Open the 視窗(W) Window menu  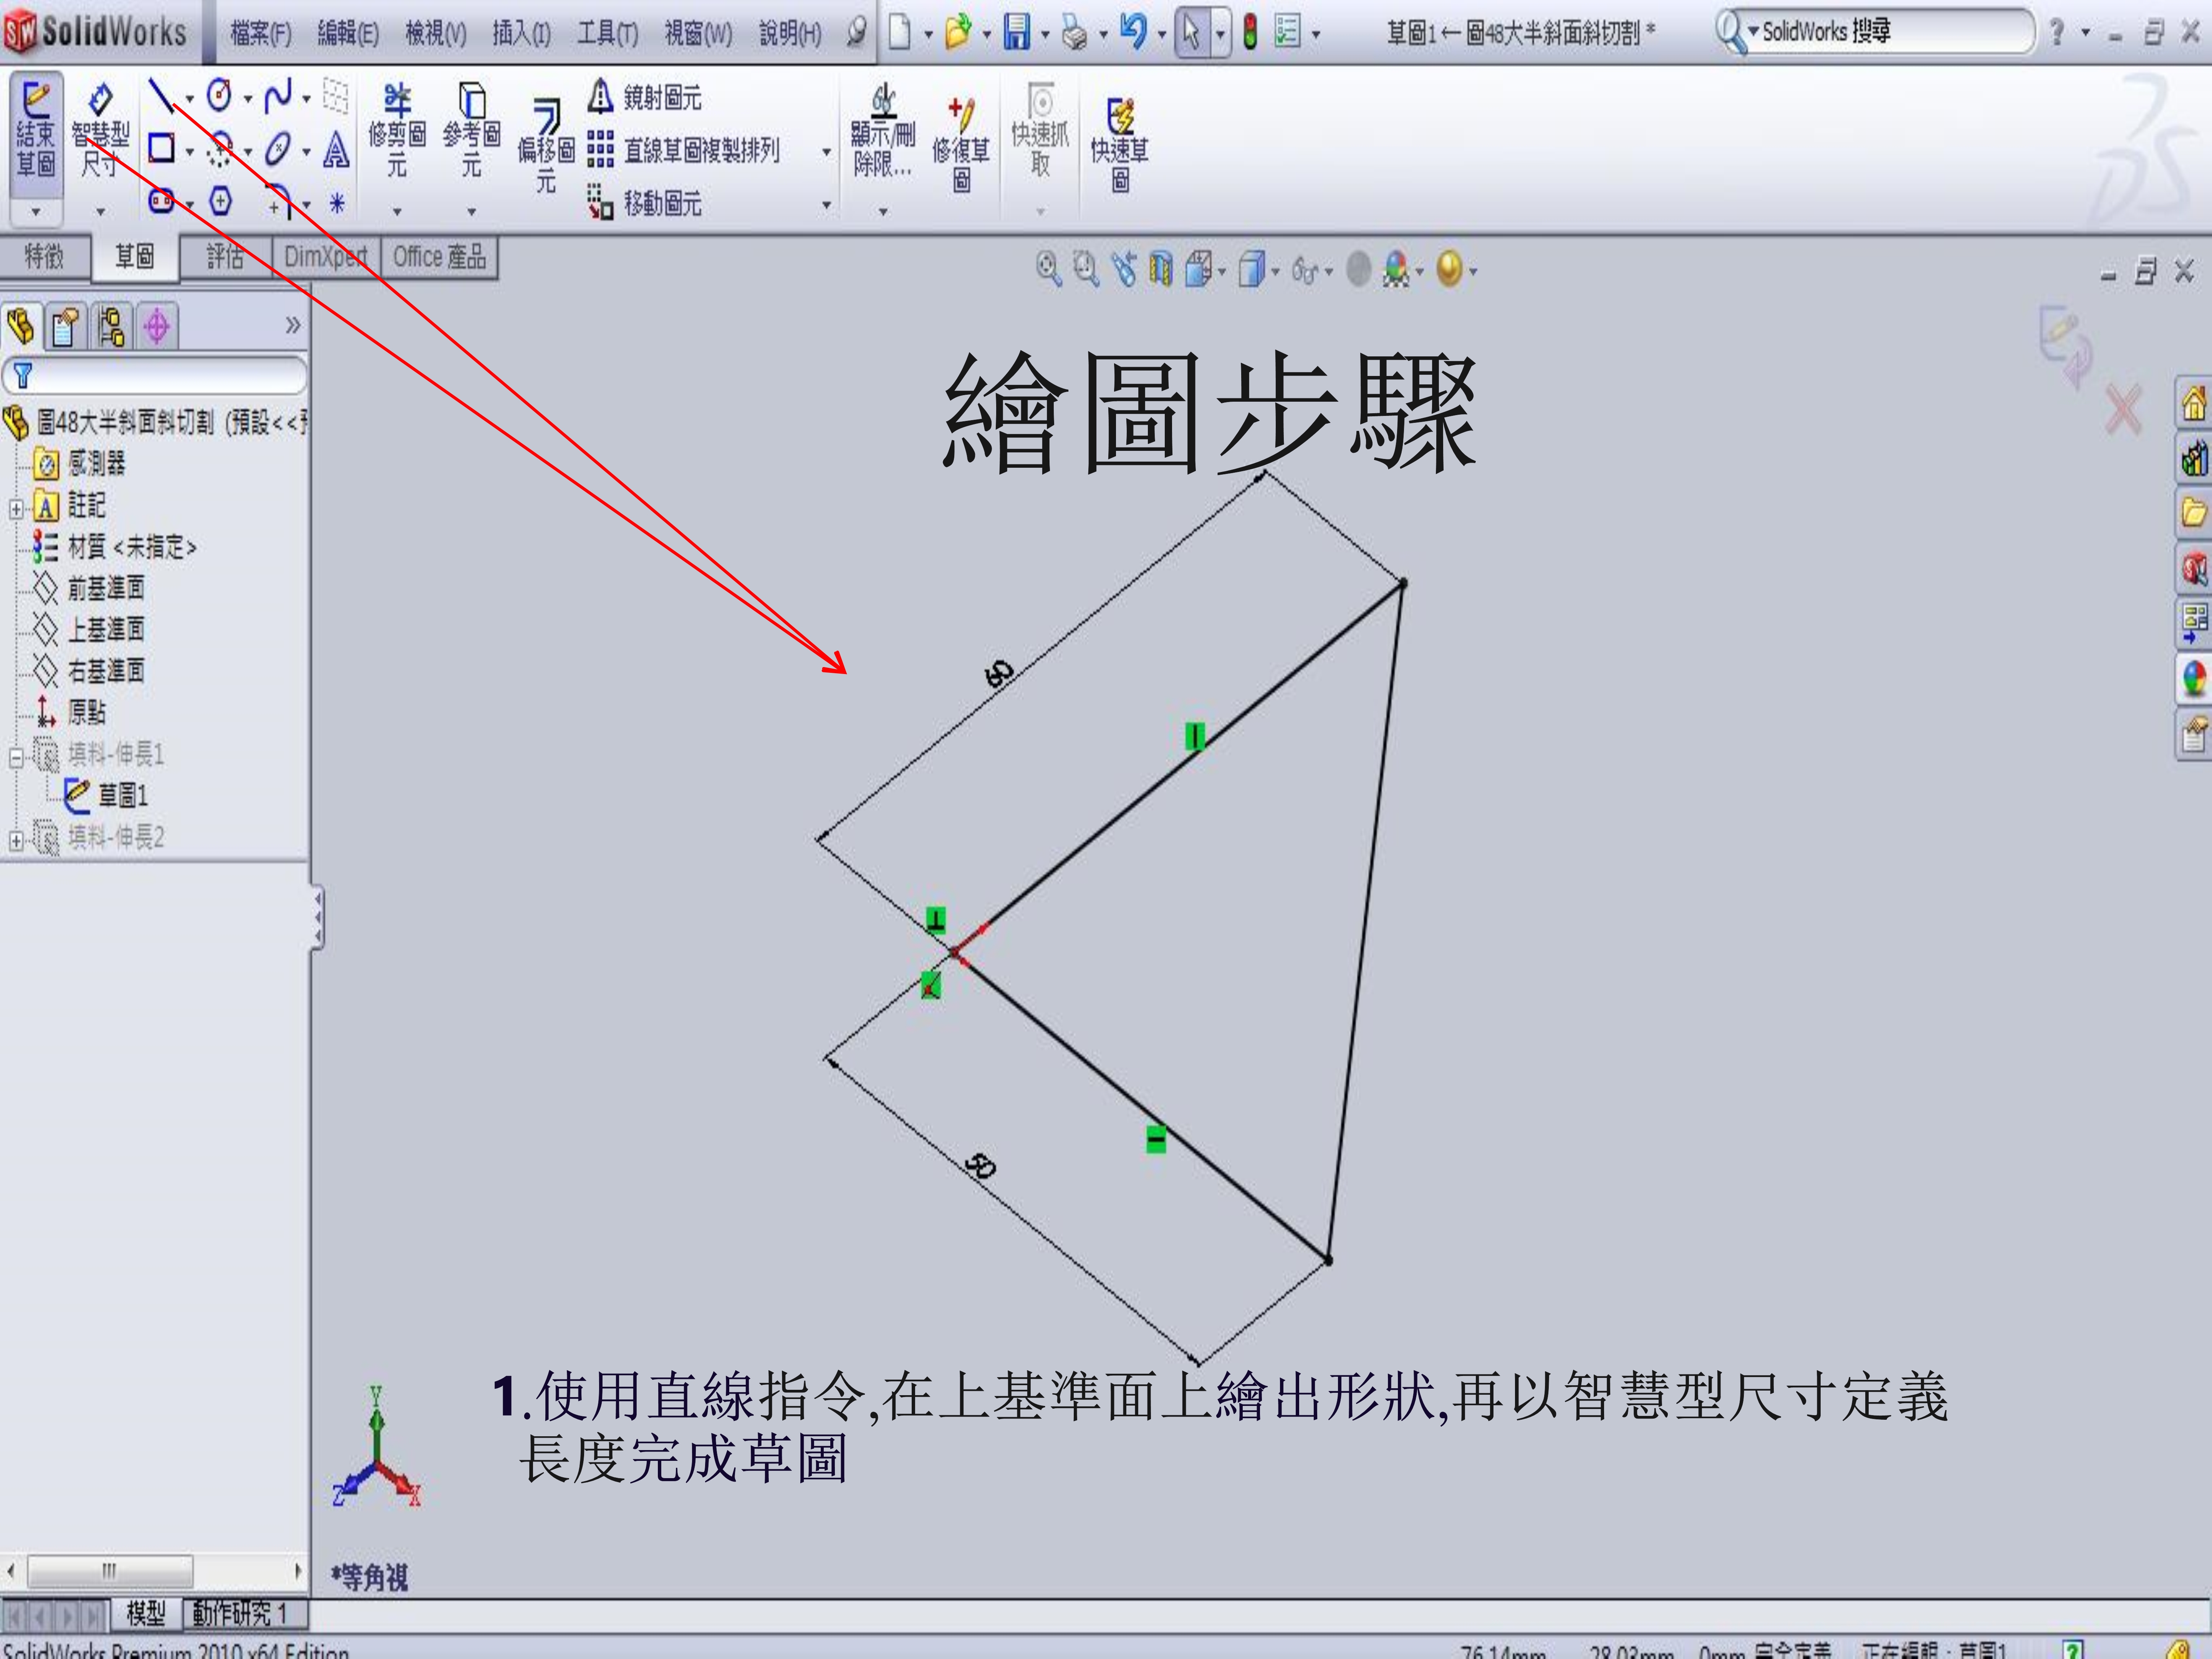click(698, 34)
